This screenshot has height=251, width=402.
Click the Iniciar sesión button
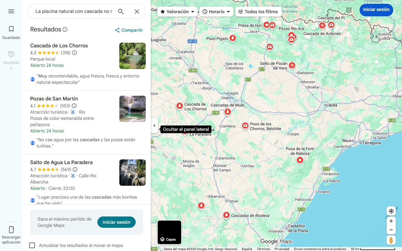pos(376,10)
